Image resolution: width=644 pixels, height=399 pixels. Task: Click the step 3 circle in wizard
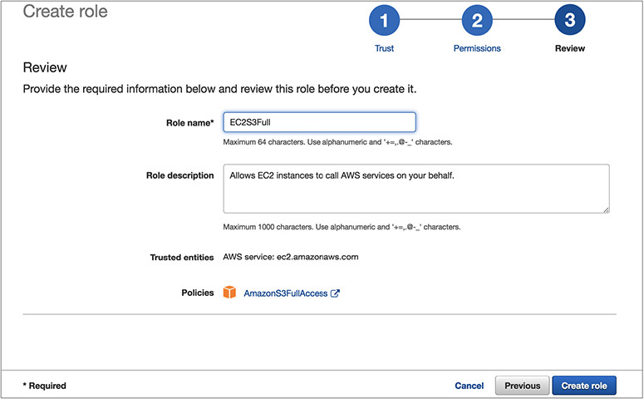[569, 21]
